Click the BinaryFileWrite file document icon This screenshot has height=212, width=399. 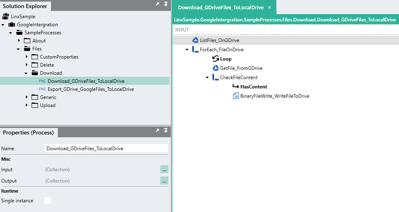point(236,96)
